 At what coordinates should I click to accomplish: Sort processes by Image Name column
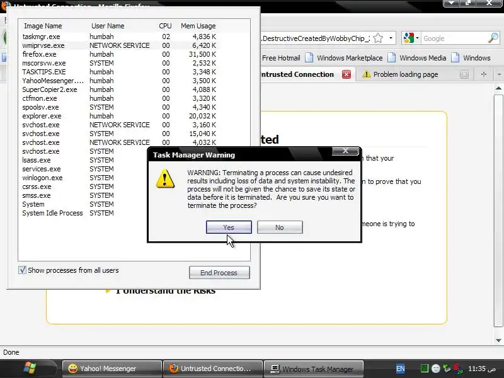coord(43,26)
